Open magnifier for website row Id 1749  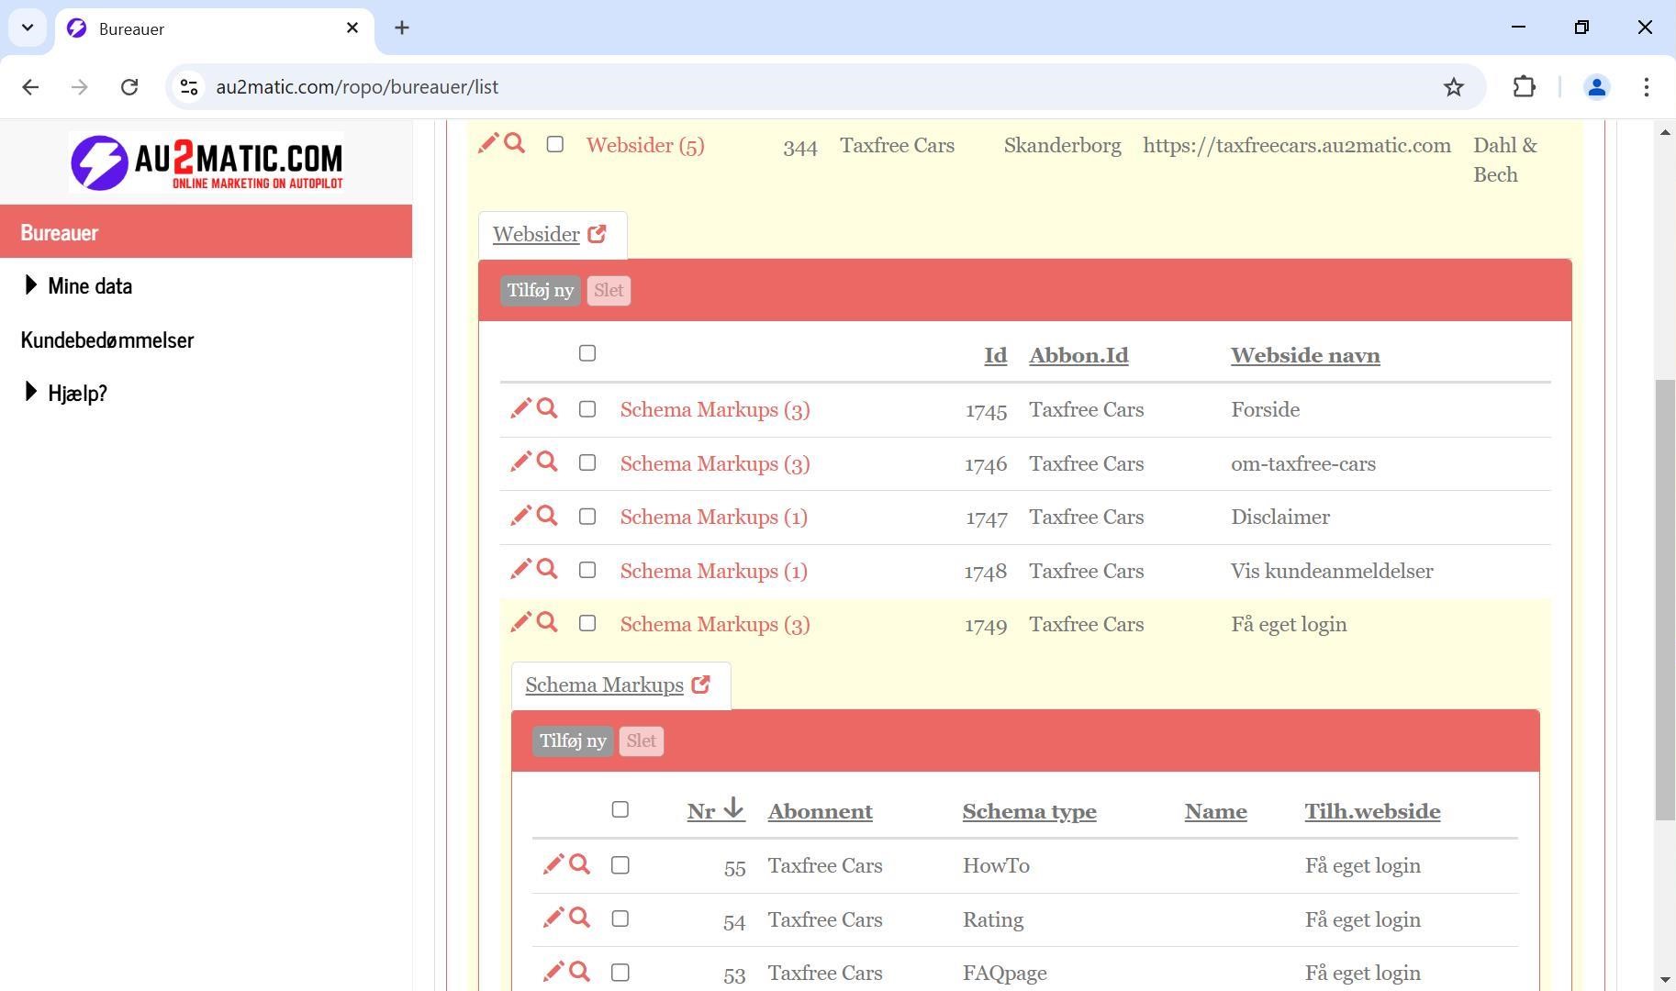coord(547,622)
